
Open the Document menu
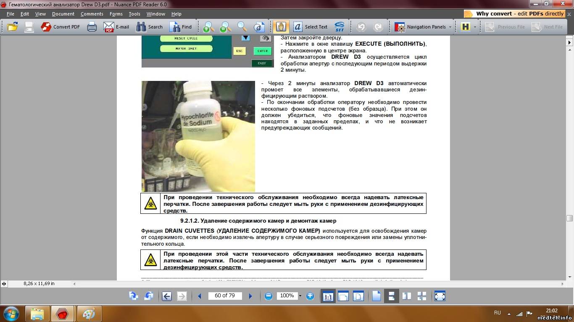(x=63, y=14)
